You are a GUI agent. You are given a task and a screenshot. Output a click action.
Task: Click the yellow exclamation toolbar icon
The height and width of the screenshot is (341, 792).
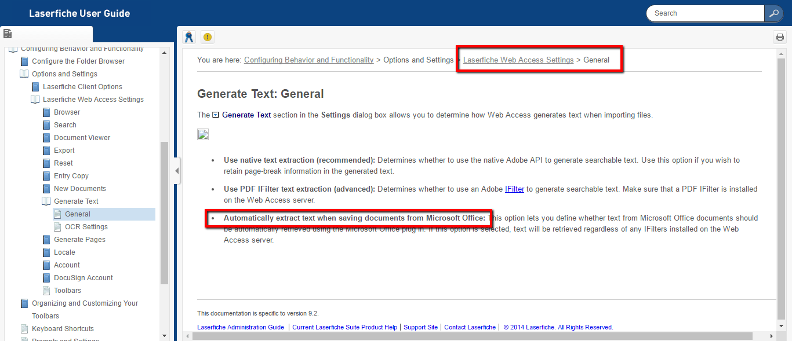click(208, 37)
